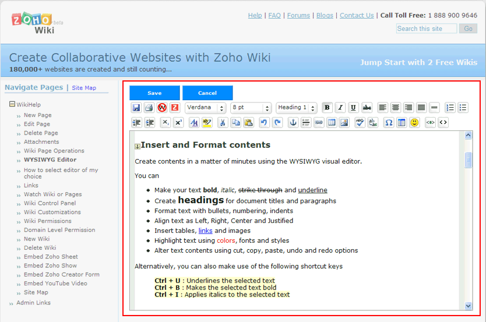Open the Heading 1 style dropdown
486x322 pixels.
(297, 108)
